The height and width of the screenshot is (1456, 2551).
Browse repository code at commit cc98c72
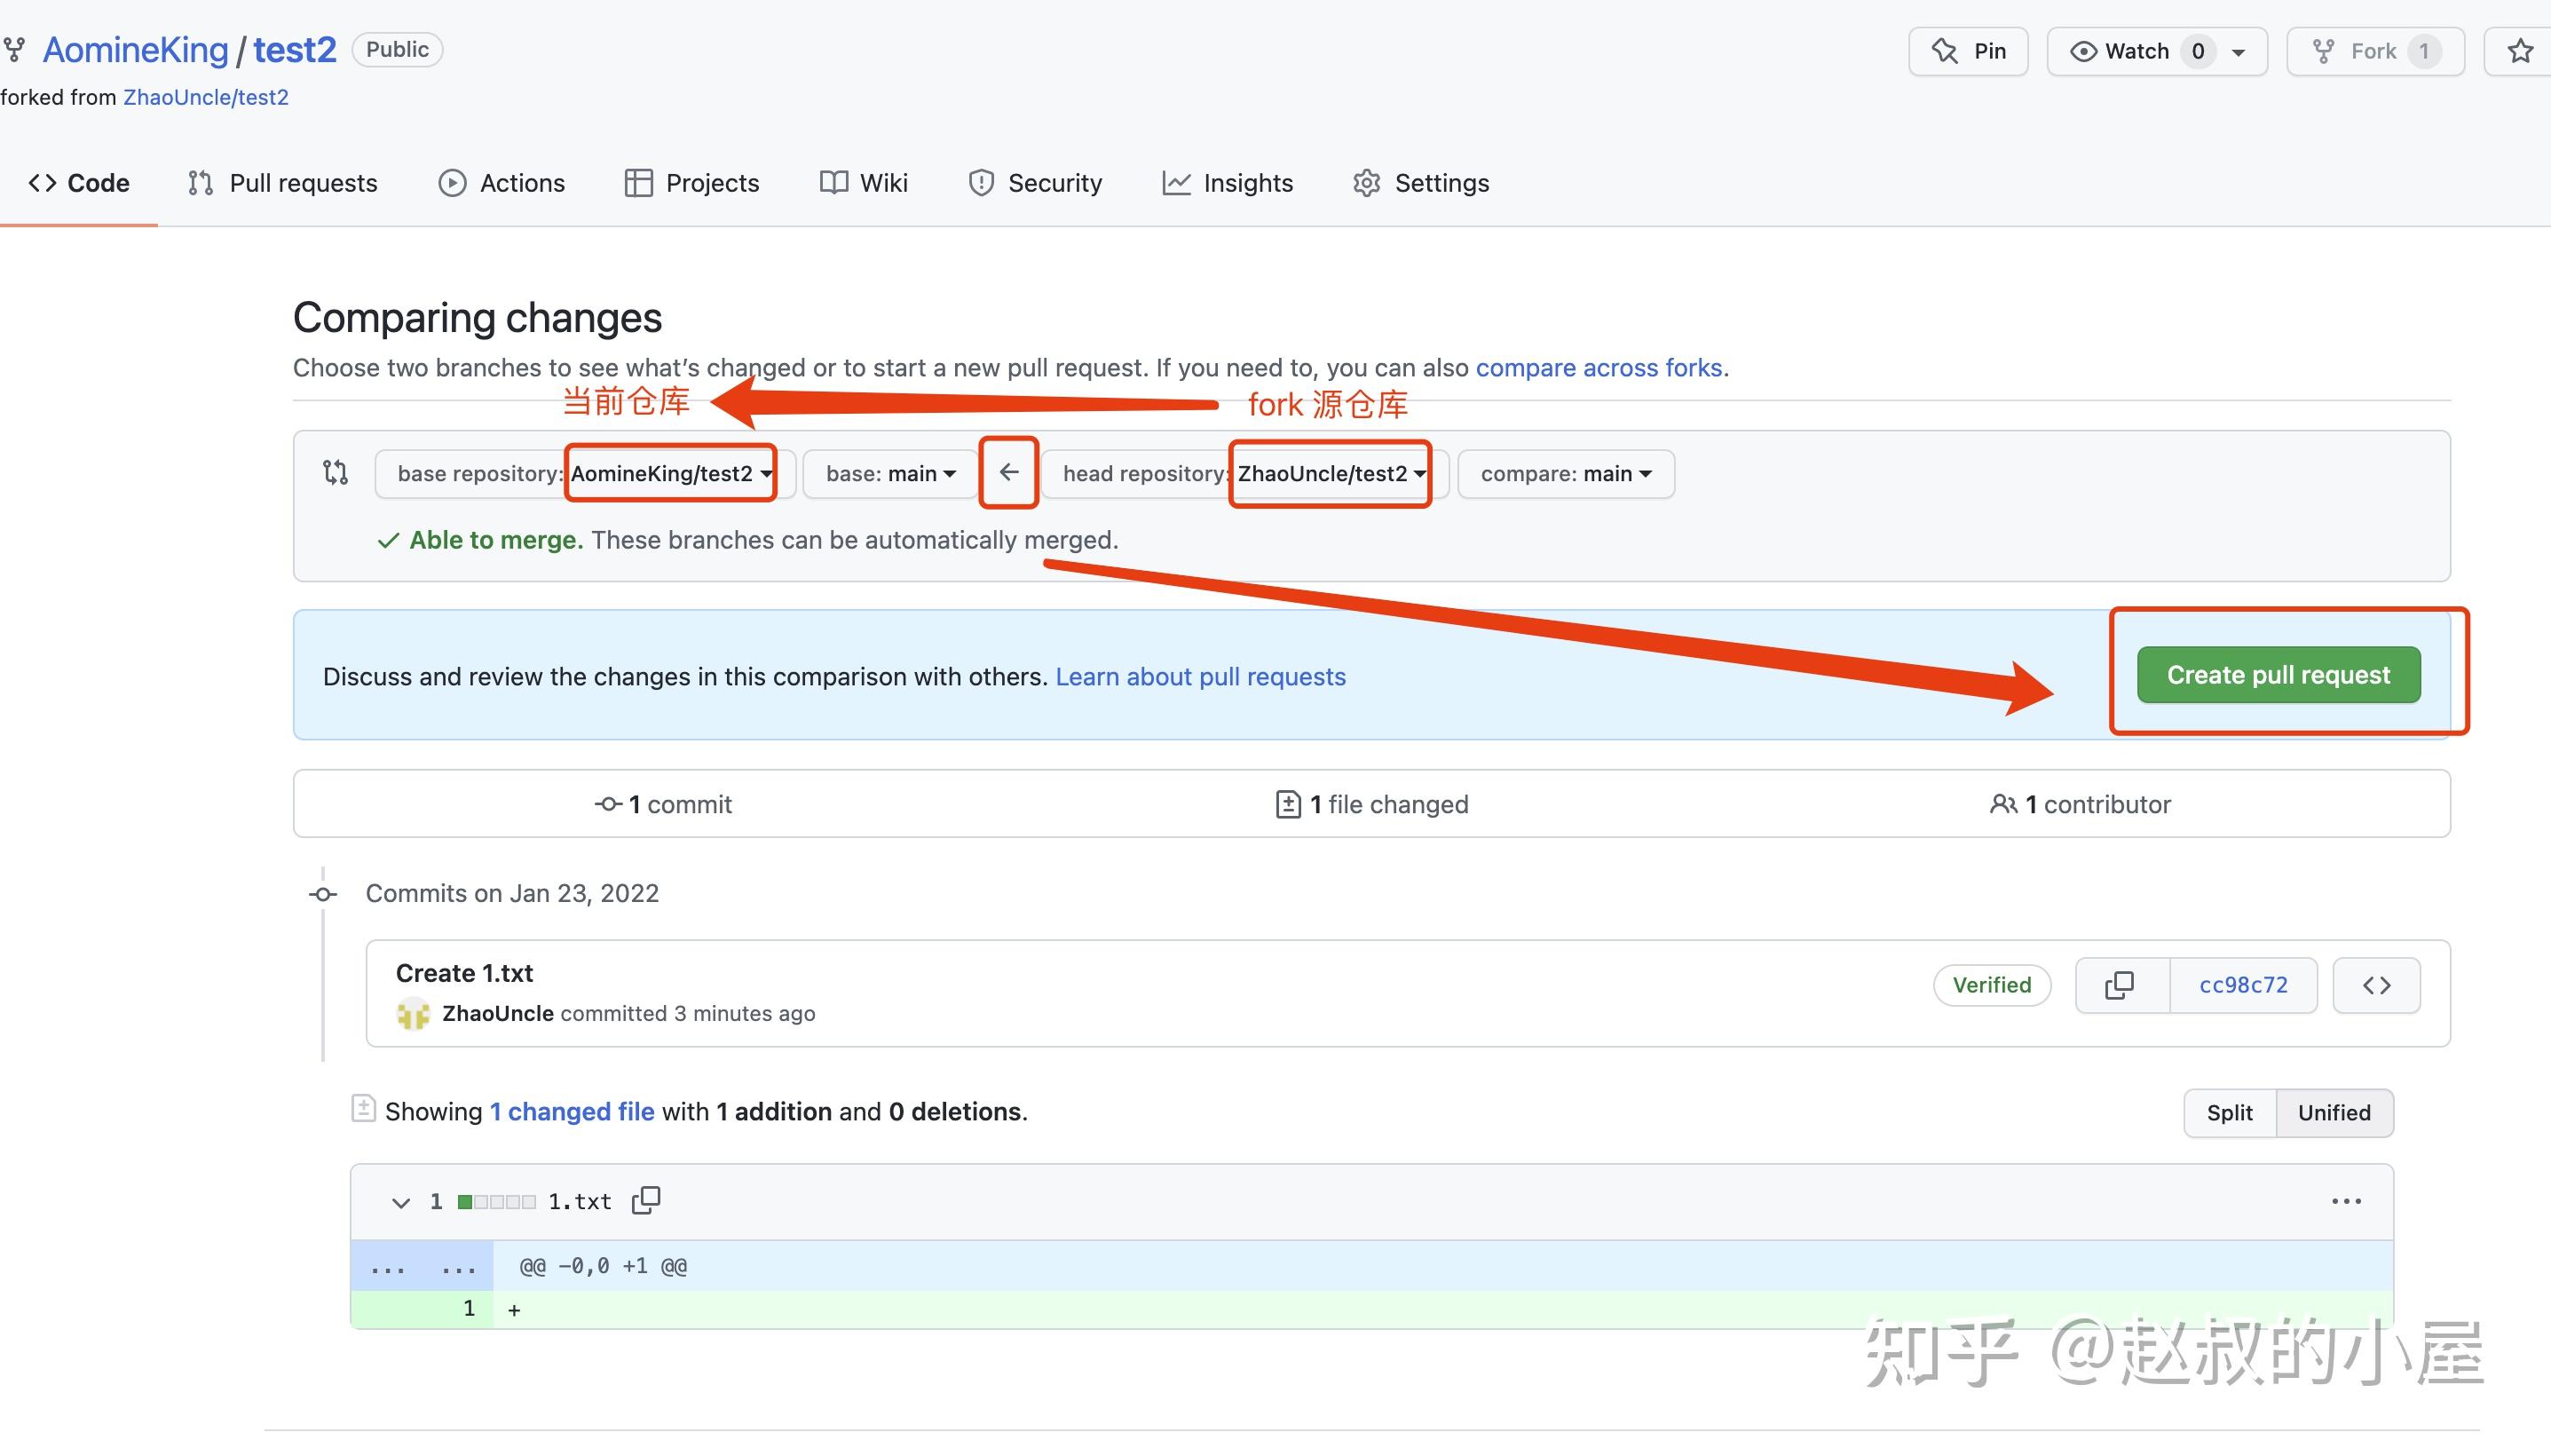pos(2376,985)
